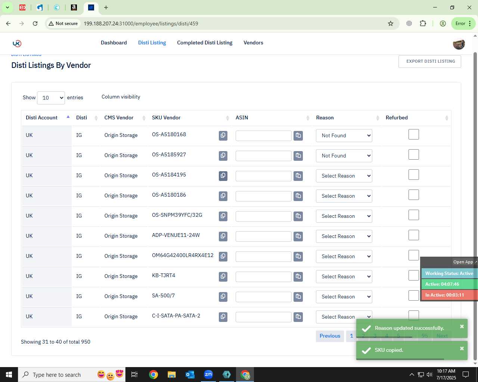478x382 pixels.
Task: Sort table by Disti Account column
Action: [x=46, y=118]
